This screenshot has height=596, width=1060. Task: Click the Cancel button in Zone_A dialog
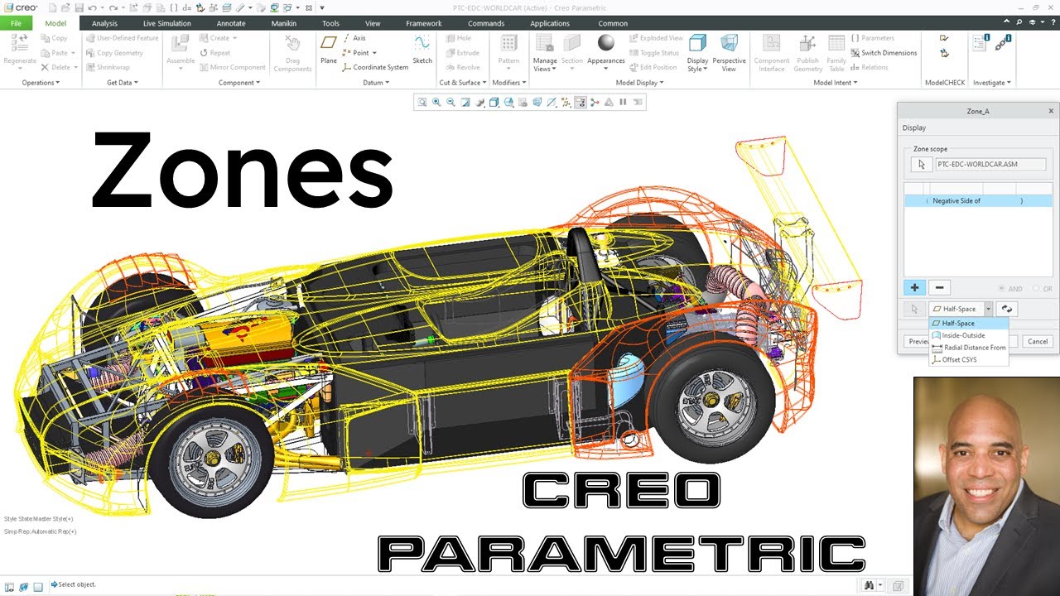(1038, 341)
